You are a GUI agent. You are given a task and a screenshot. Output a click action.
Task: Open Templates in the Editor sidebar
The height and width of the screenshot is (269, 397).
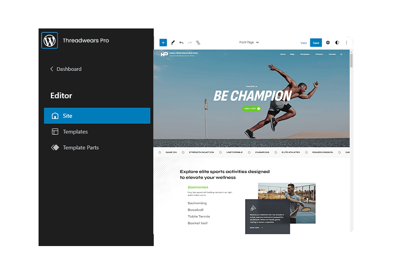[75, 132]
